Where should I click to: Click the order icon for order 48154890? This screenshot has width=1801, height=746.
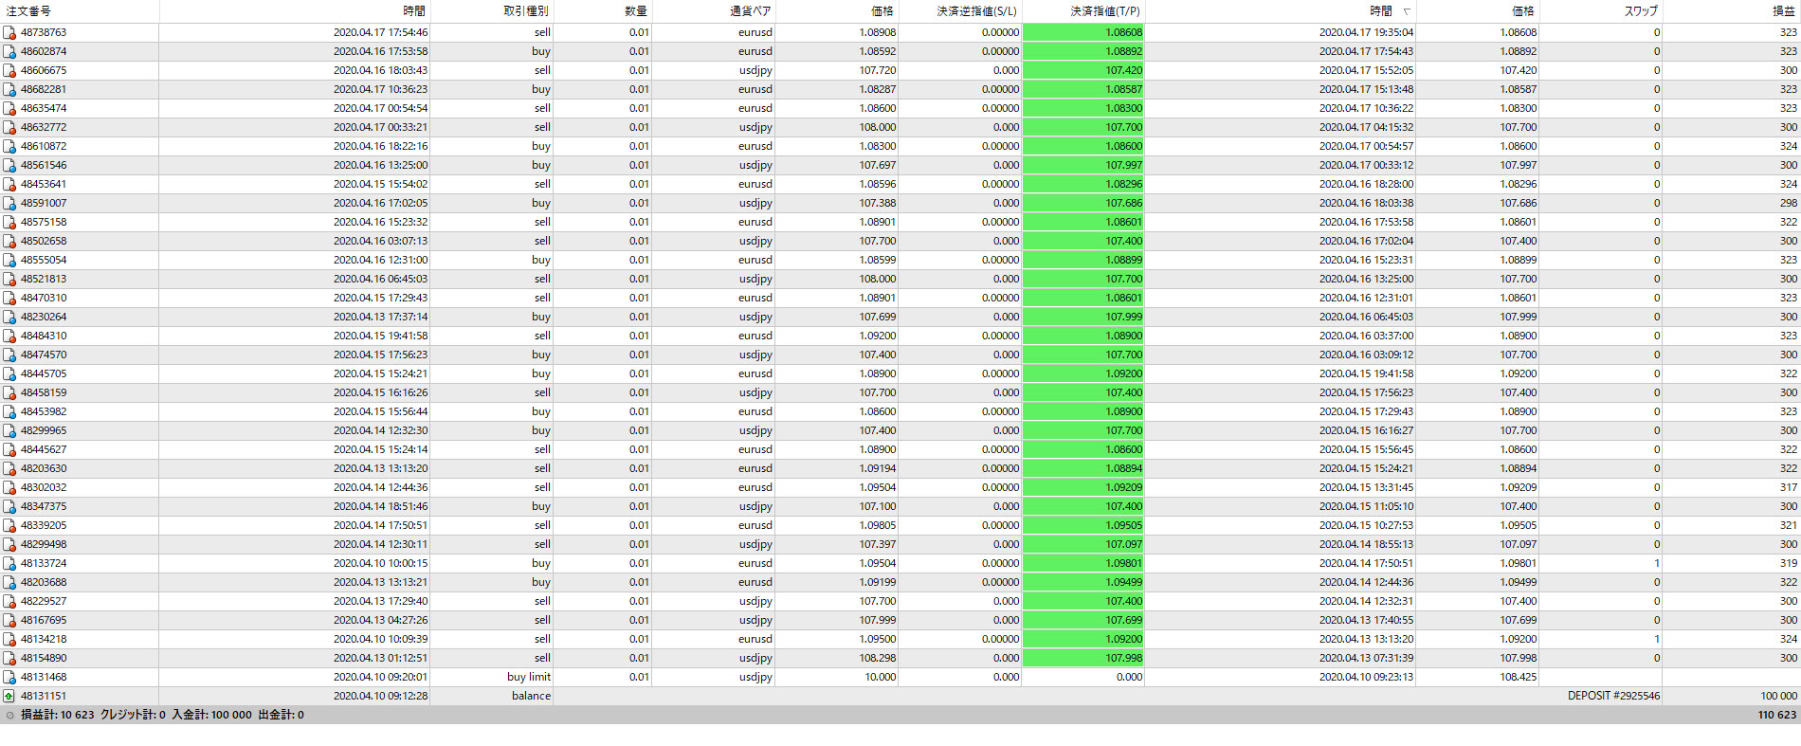click(x=9, y=658)
